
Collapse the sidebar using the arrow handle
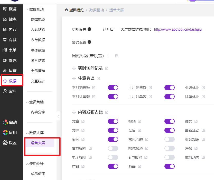click(58, 116)
